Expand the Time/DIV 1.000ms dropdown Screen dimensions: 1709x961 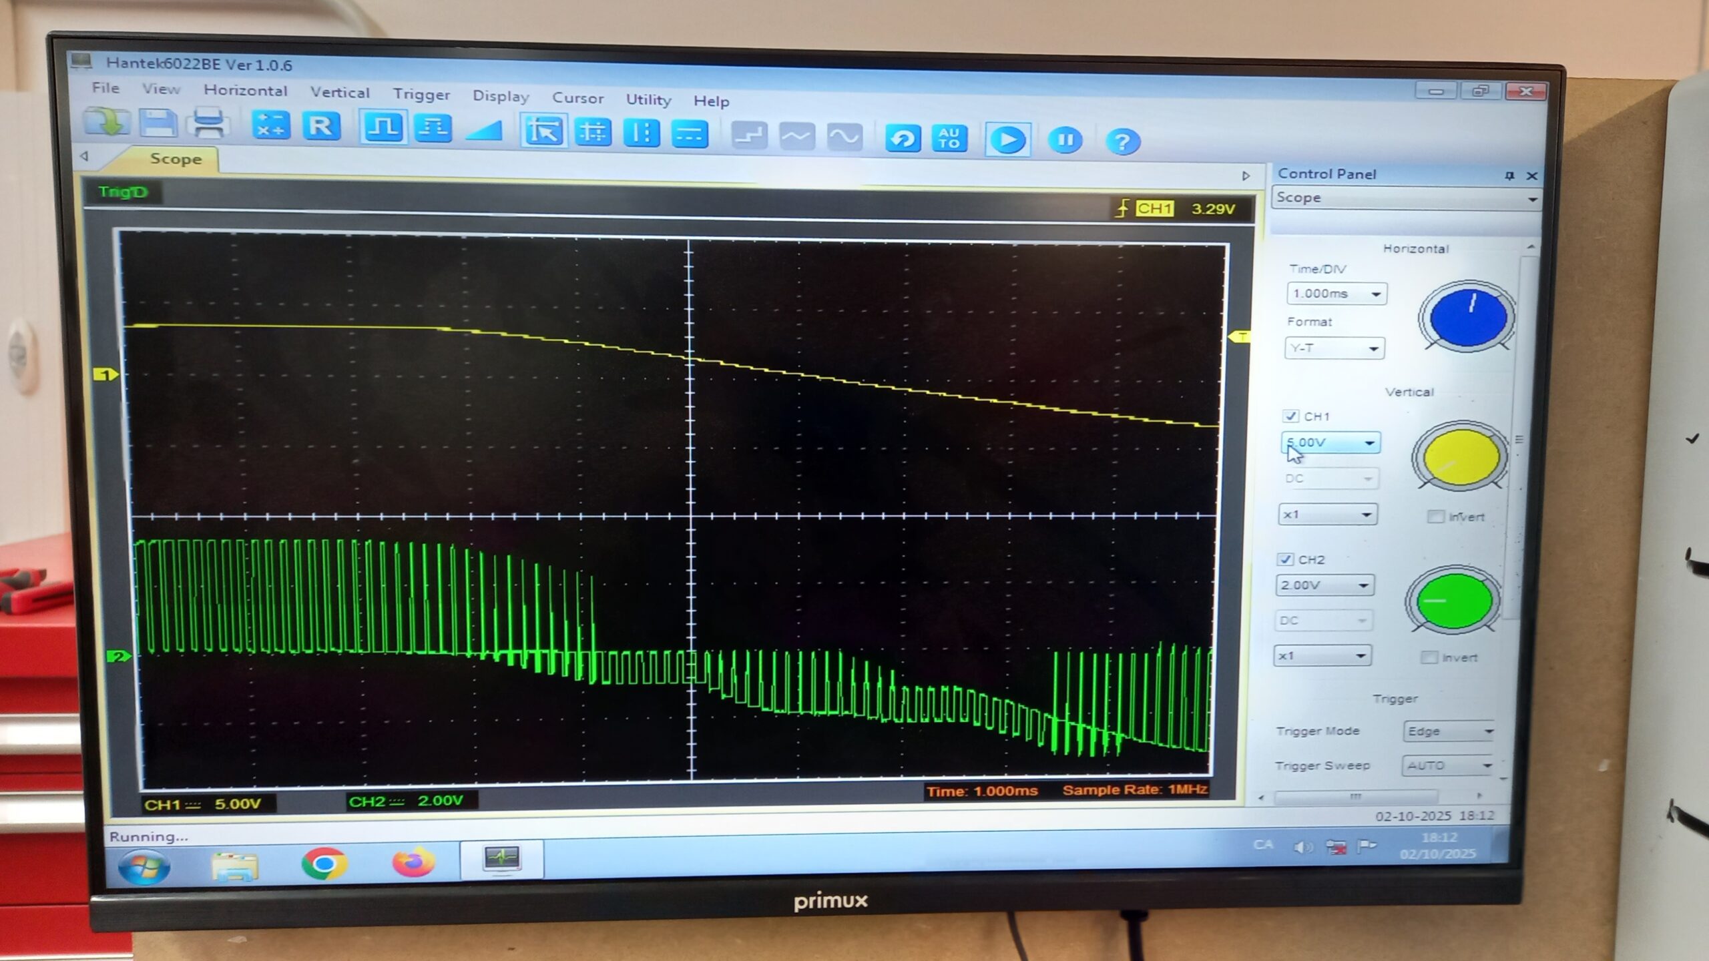(x=1375, y=294)
